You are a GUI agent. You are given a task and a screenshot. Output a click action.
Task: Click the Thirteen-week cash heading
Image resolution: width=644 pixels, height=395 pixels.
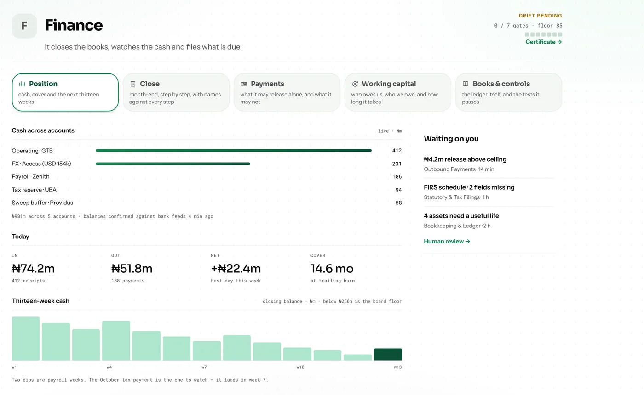tap(40, 301)
